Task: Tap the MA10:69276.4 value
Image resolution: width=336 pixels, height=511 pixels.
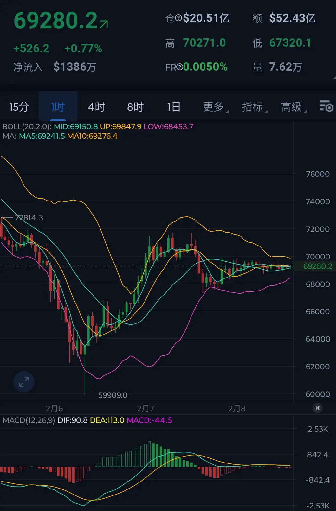Action: click(x=92, y=136)
